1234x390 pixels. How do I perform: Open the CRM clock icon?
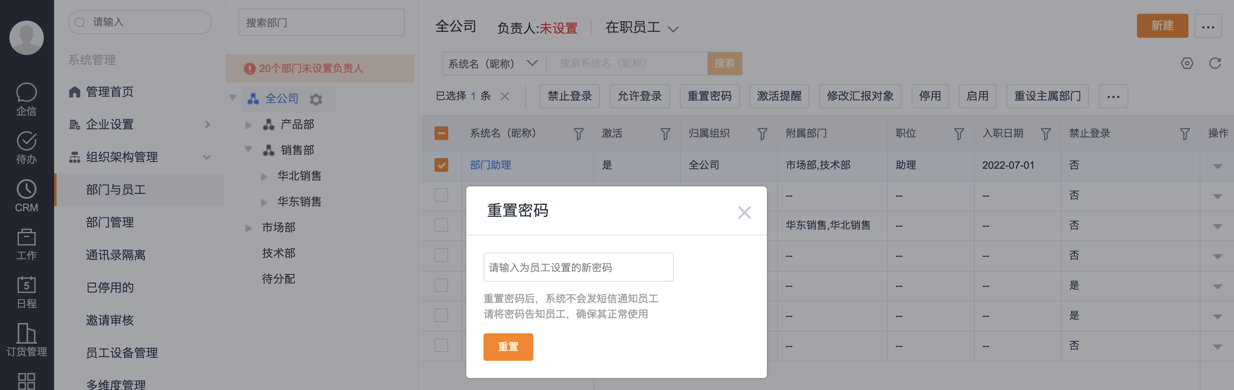point(26,189)
